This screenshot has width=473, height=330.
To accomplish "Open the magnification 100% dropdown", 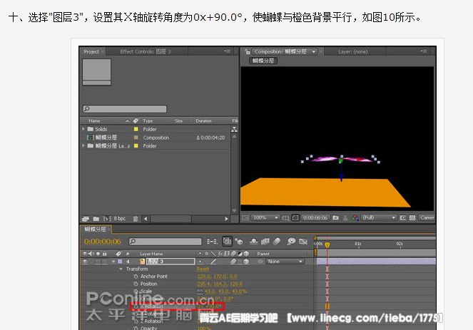I will click(x=265, y=217).
